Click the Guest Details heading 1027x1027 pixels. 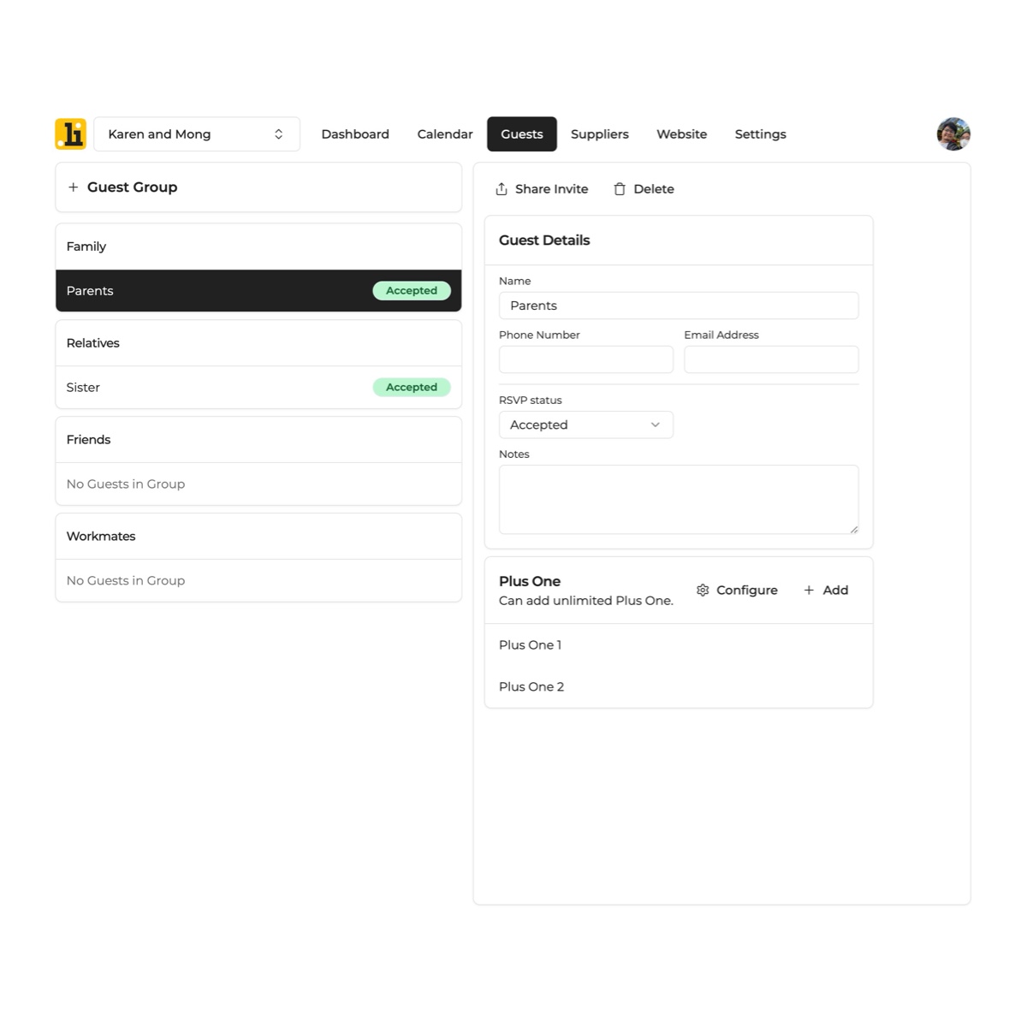click(x=544, y=240)
